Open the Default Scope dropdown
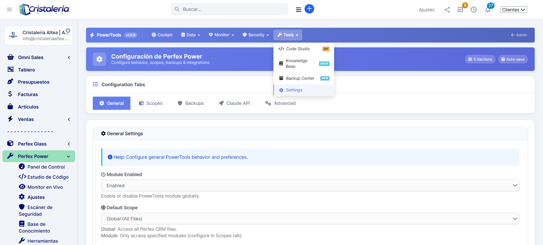543x245 pixels. pos(310,219)
